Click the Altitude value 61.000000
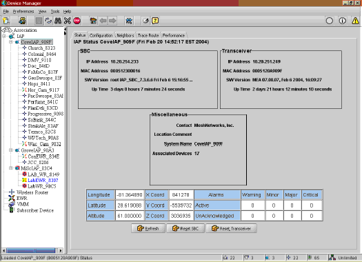Viewport: 362px width, 262px height. (130, 216)
